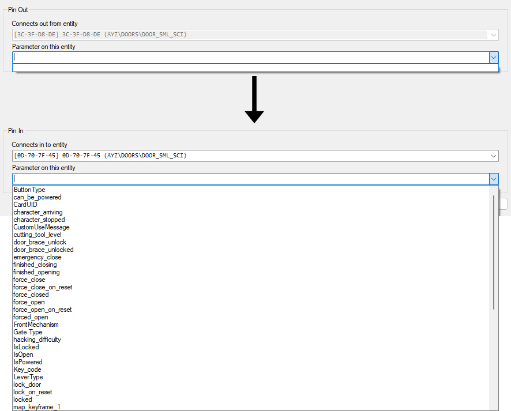Viewport: 511px width, 411px height.
Task: Open the 'Connects in to entity' dropdown under Pin In
Action: point(494,156)
